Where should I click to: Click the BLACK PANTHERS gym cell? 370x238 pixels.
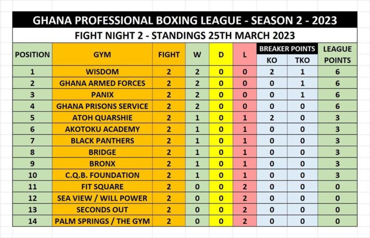tap(102, 141)
